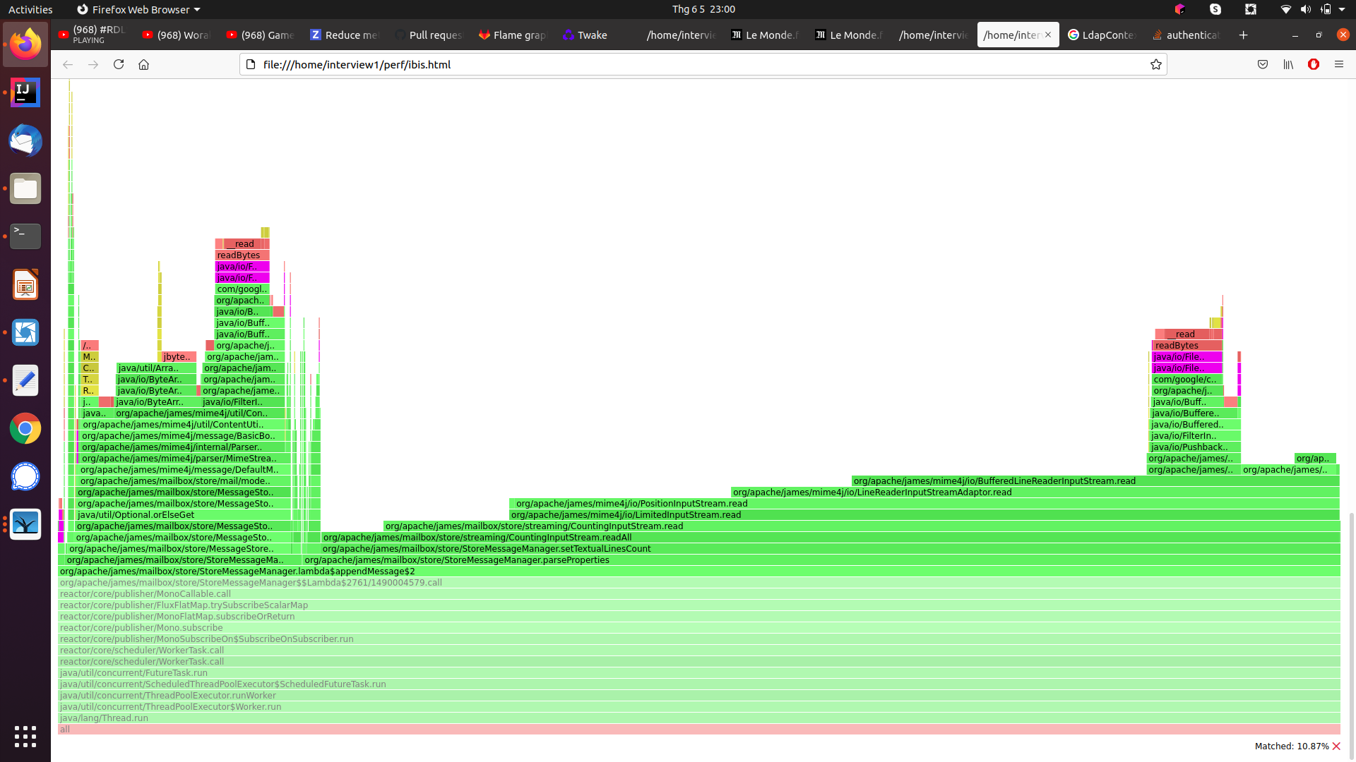This screenshot has height=762, width=1356.
Task: Save page to Pocket icon
Action: pos(1263,64)
